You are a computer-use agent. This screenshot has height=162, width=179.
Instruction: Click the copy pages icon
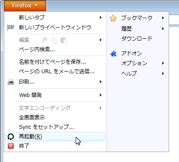tap(54, 40)
